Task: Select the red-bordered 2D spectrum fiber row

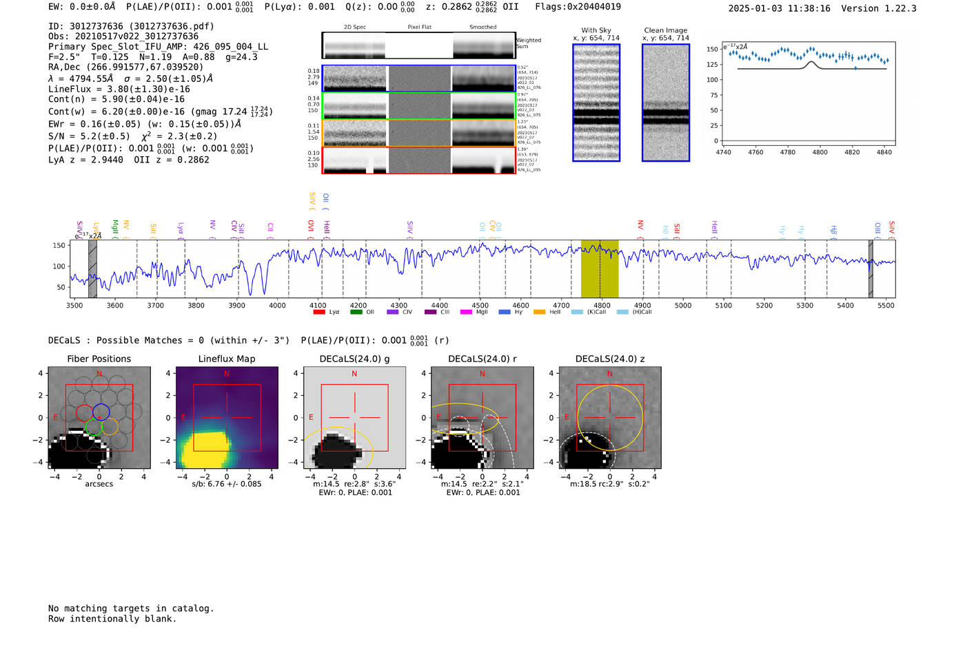Action: click(x=418, y=160)
